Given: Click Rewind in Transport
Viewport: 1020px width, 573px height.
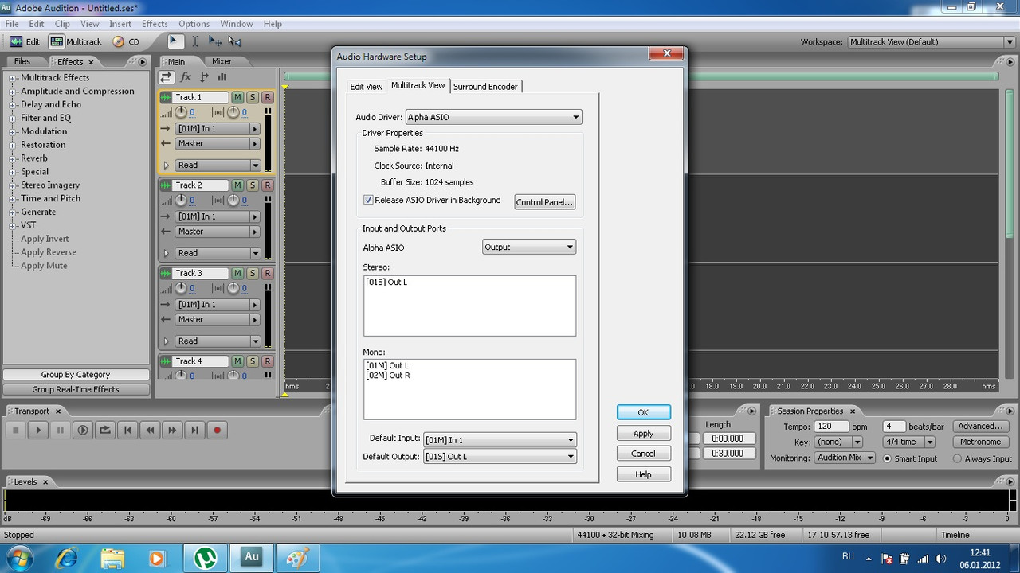Looking at the screenshot, I should (x=149, y=430).
